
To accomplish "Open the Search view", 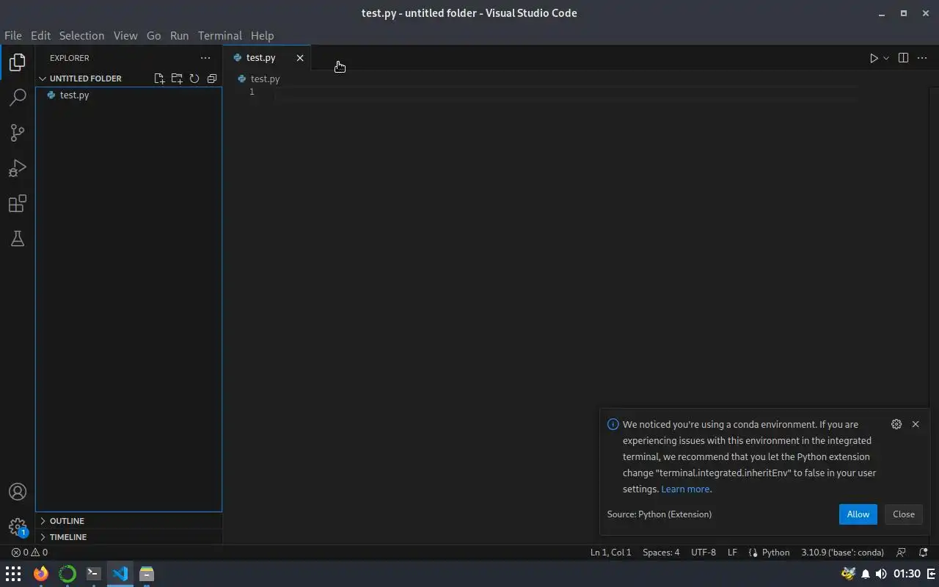I will [x=18, y=98].
